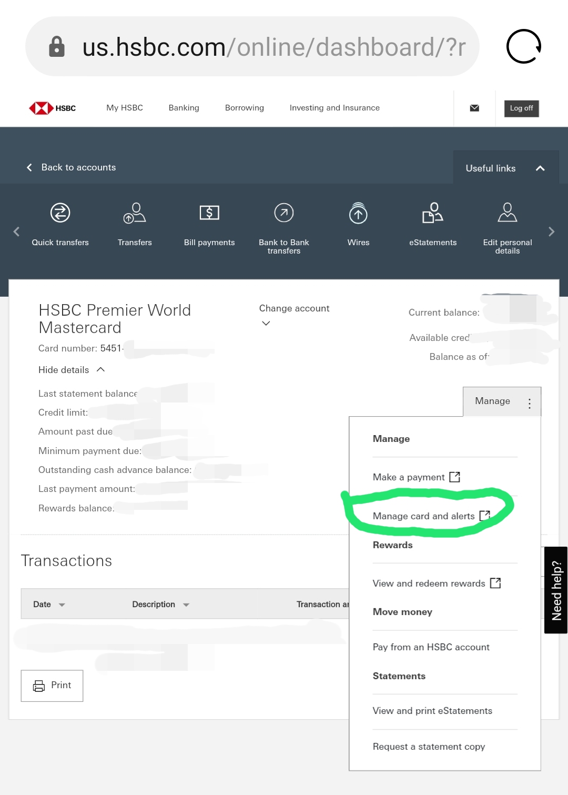Click the Print button

52,686
